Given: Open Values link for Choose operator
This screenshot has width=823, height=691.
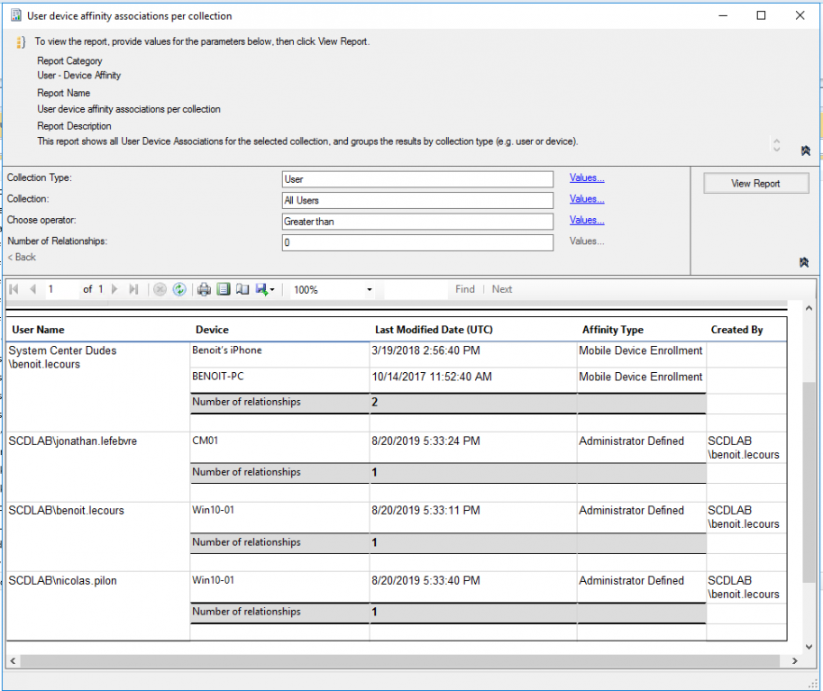Looking at the screenshot, I should (587, 220).
